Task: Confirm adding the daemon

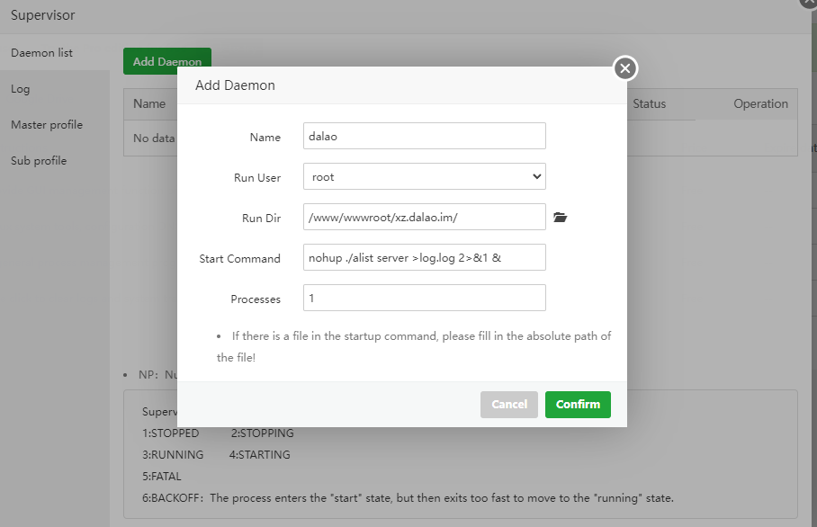Action: [x=578, y=405]
